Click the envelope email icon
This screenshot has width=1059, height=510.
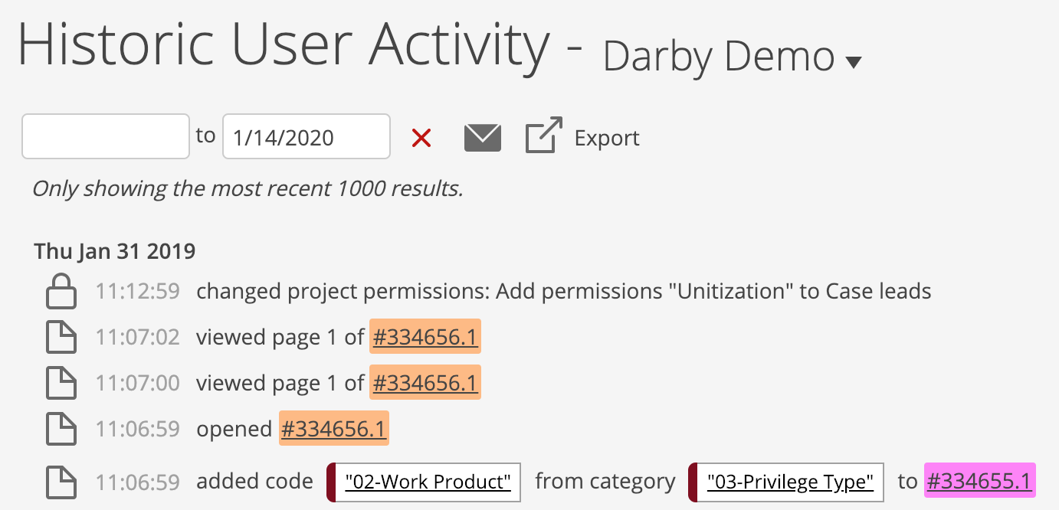[x=483, y=138]
